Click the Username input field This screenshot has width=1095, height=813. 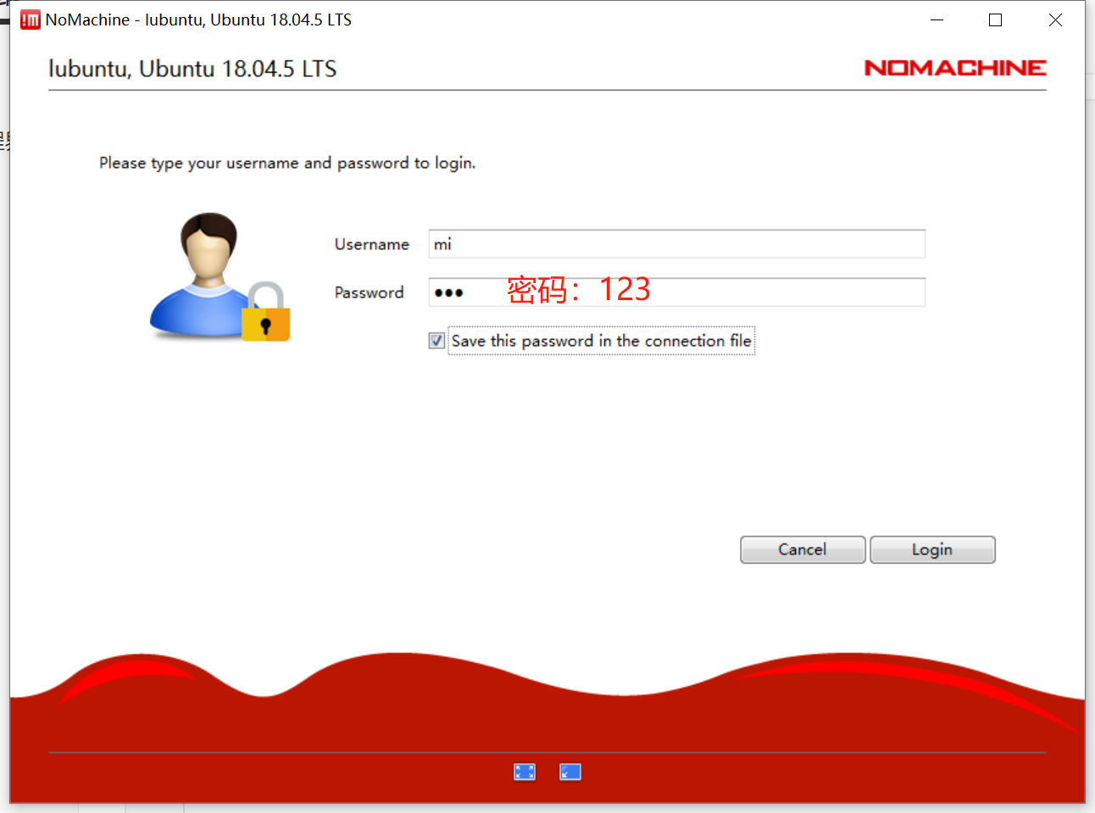tap(676, 244)
